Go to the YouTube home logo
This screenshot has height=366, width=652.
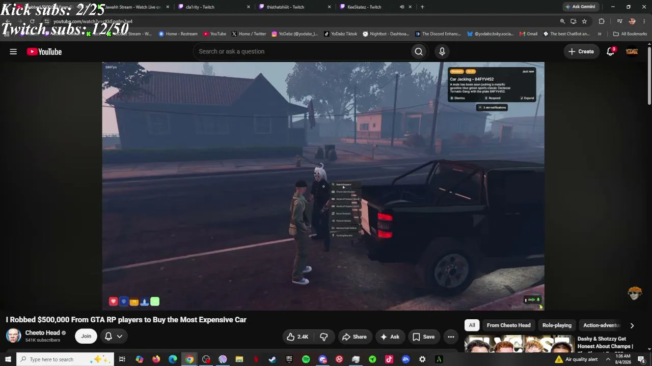click(x=44, y=51)
